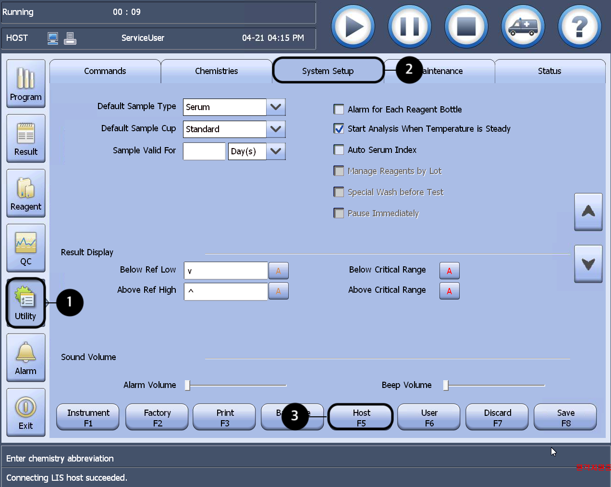Pick color for Above Critical Range

[x=450, y=291]
